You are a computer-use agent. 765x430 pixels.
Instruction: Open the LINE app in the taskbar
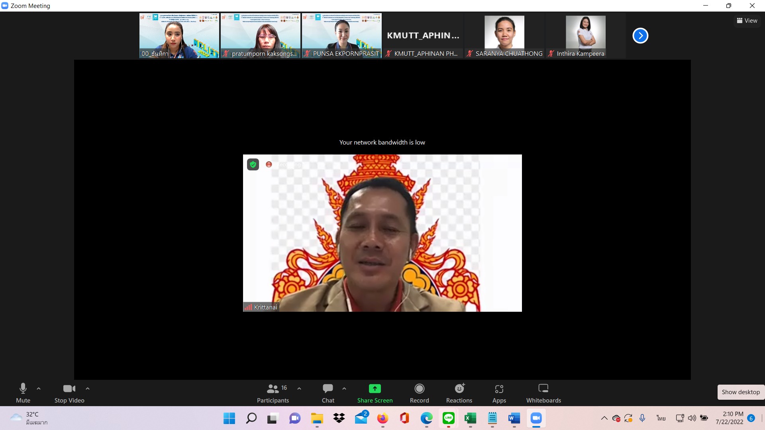(449, 418)
